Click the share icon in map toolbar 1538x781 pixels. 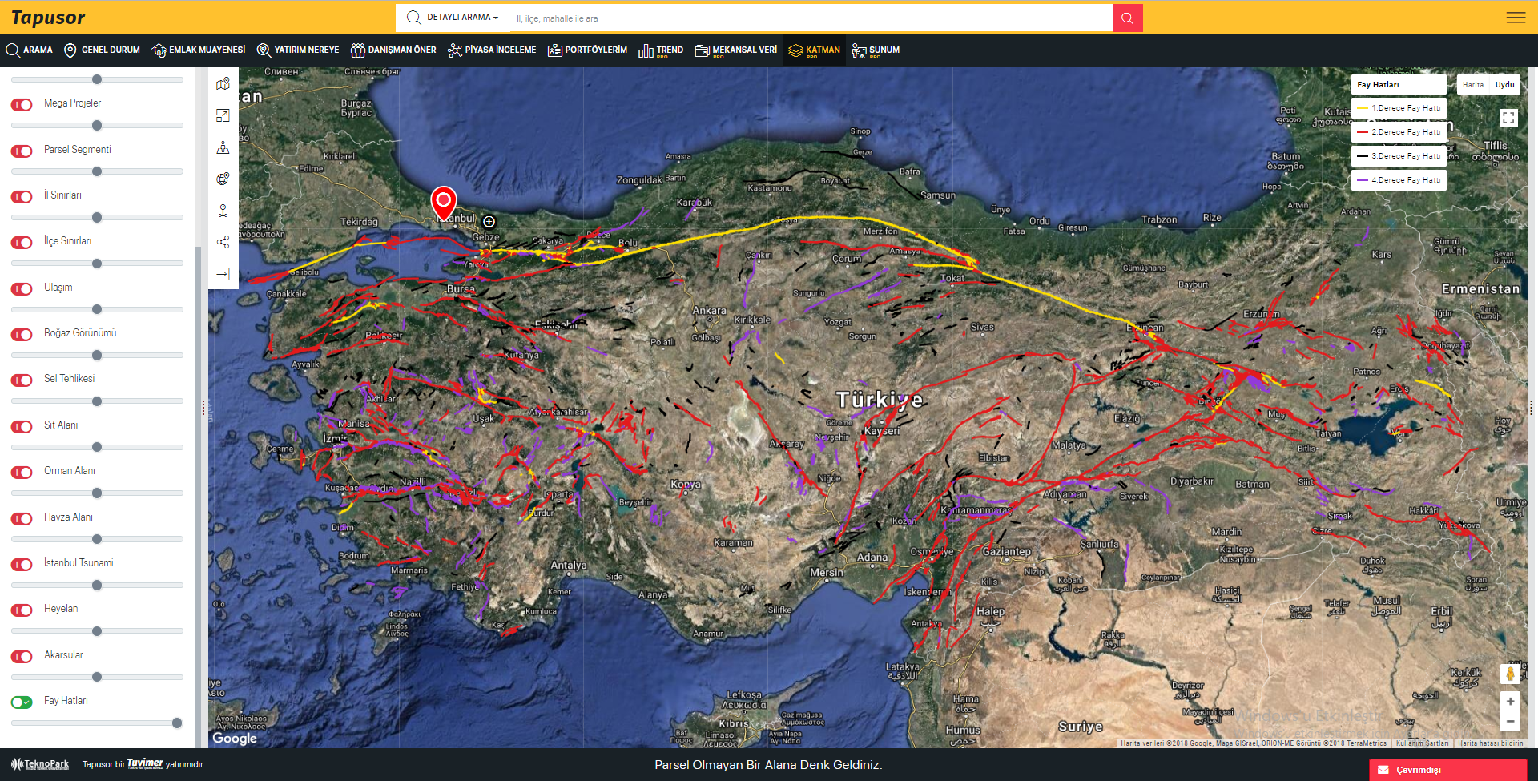(223, 242)
